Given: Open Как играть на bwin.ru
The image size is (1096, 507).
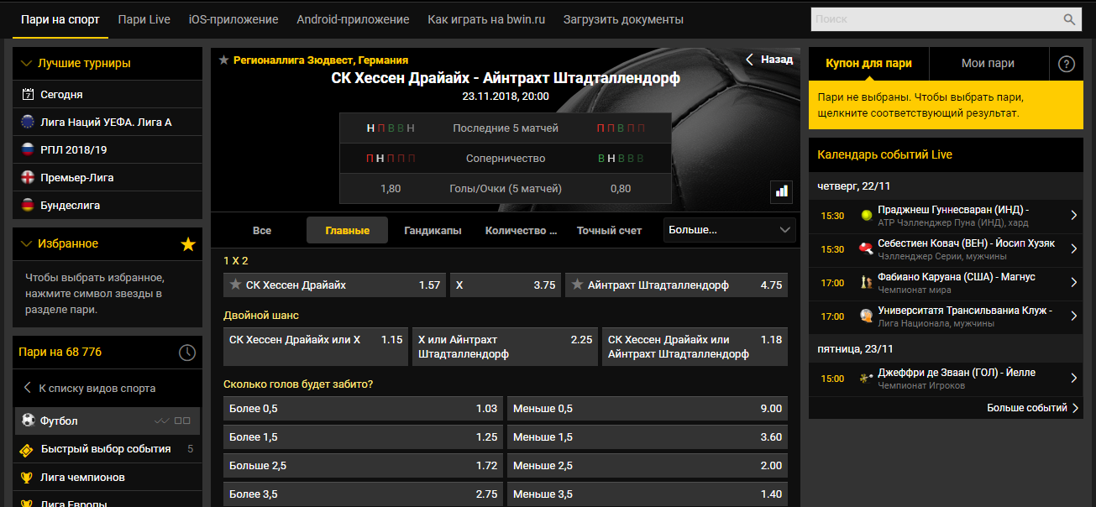Looking at the screenshot, I should tap(486, 19).
